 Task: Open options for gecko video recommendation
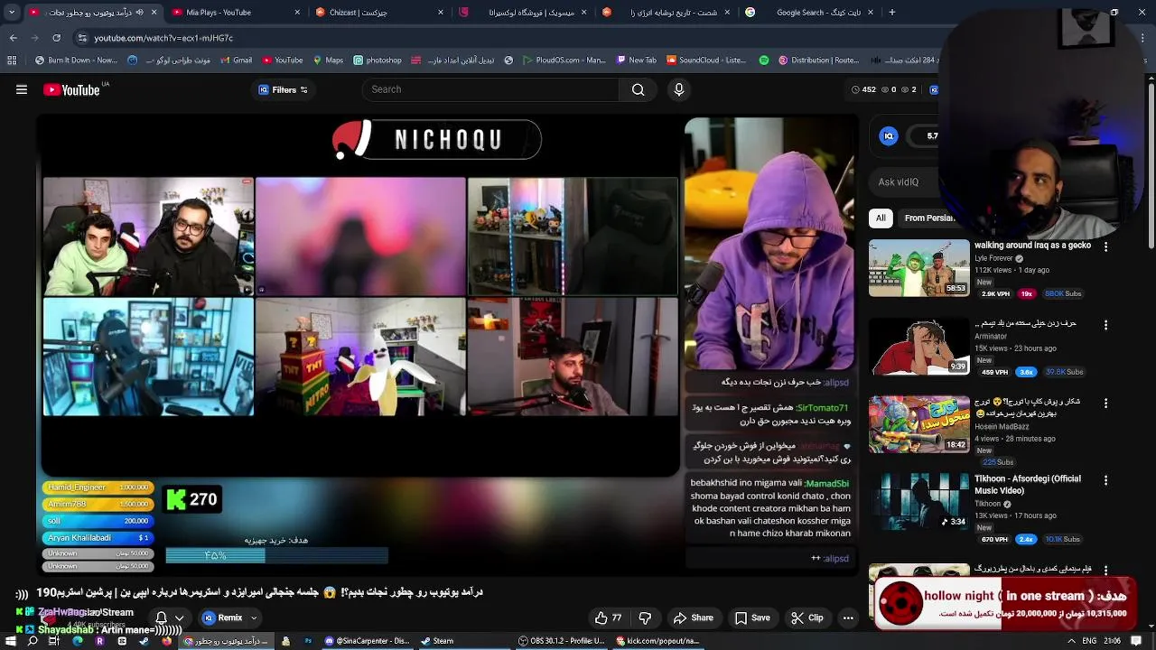(x=1105, y=246)
